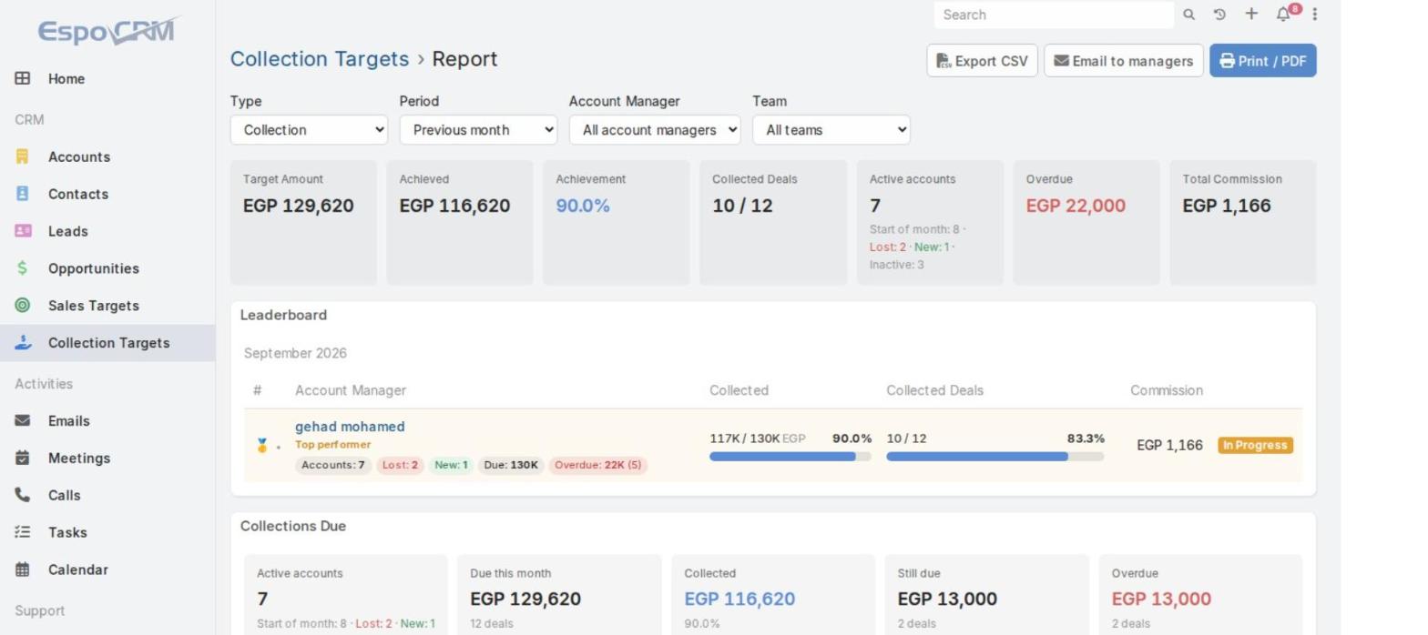Image resolution: width=1428 pixels, height=635 pixels.
Task: Click the Overdue: 22K (5) tag
Action: coord(598,466)
